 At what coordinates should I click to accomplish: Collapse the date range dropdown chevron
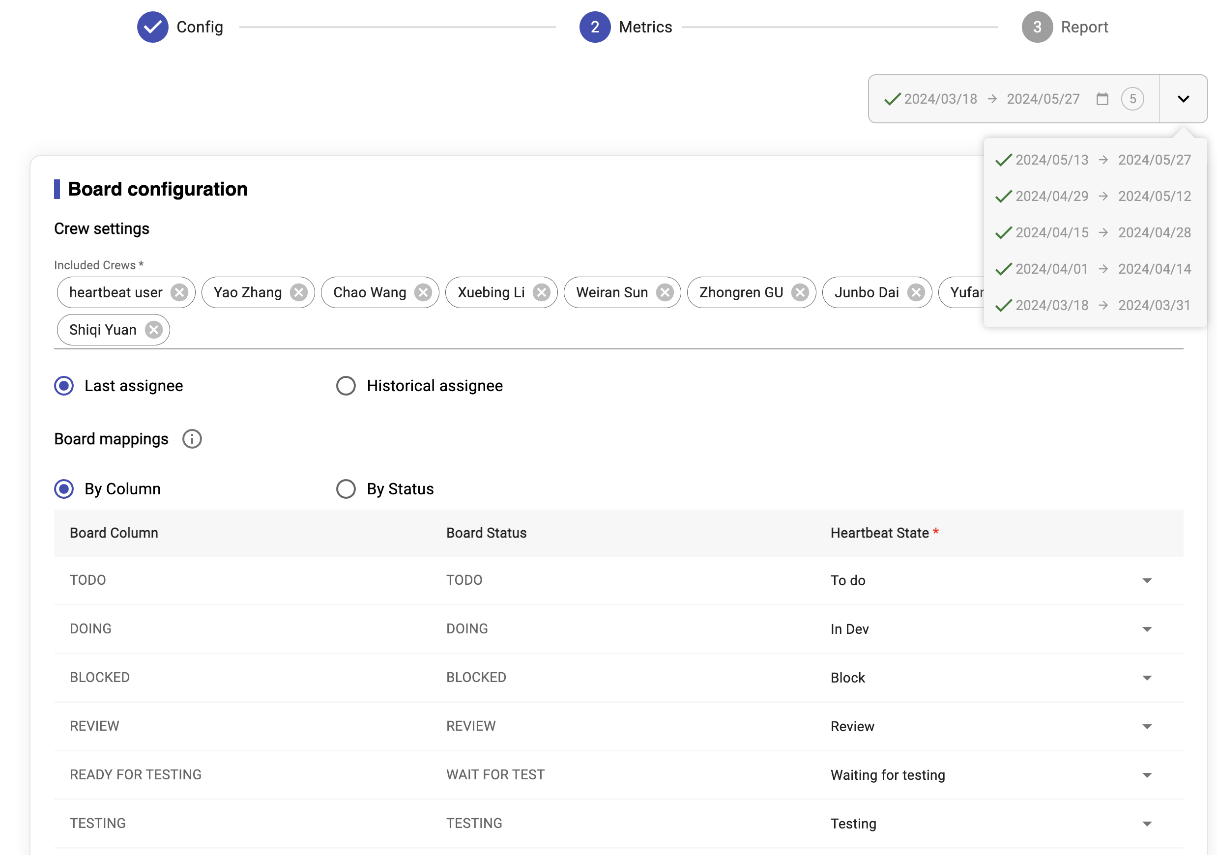coord(1183,99)
